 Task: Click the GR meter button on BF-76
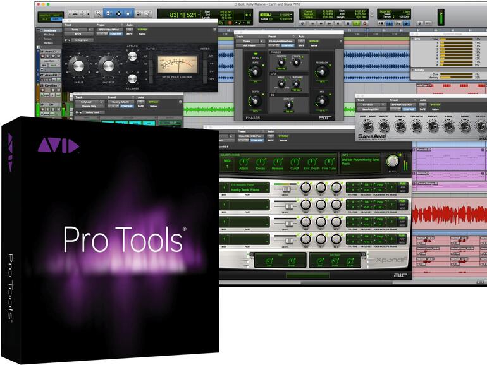[205, 56]
